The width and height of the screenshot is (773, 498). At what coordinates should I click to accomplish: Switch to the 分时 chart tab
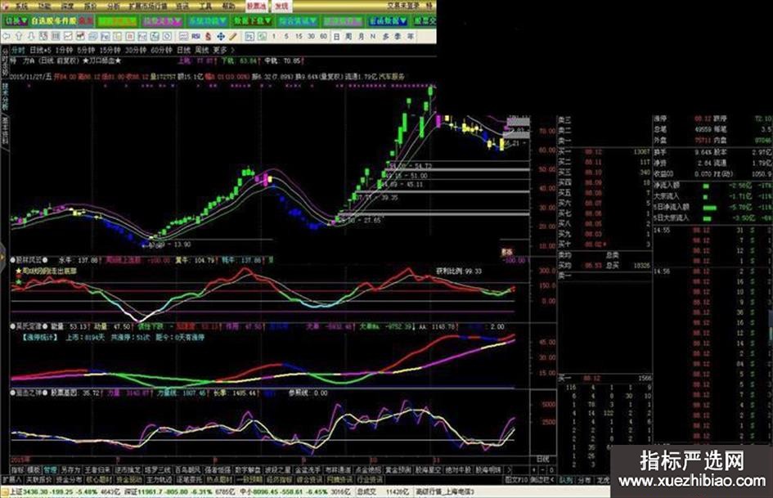tap(18, 50)
